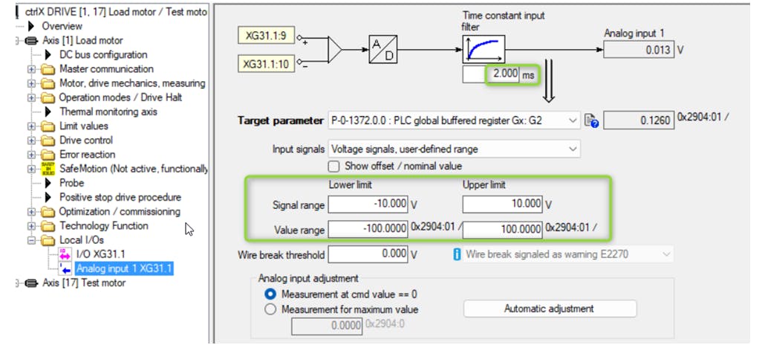Click the parameter help icon beside Target parameter

592,120
